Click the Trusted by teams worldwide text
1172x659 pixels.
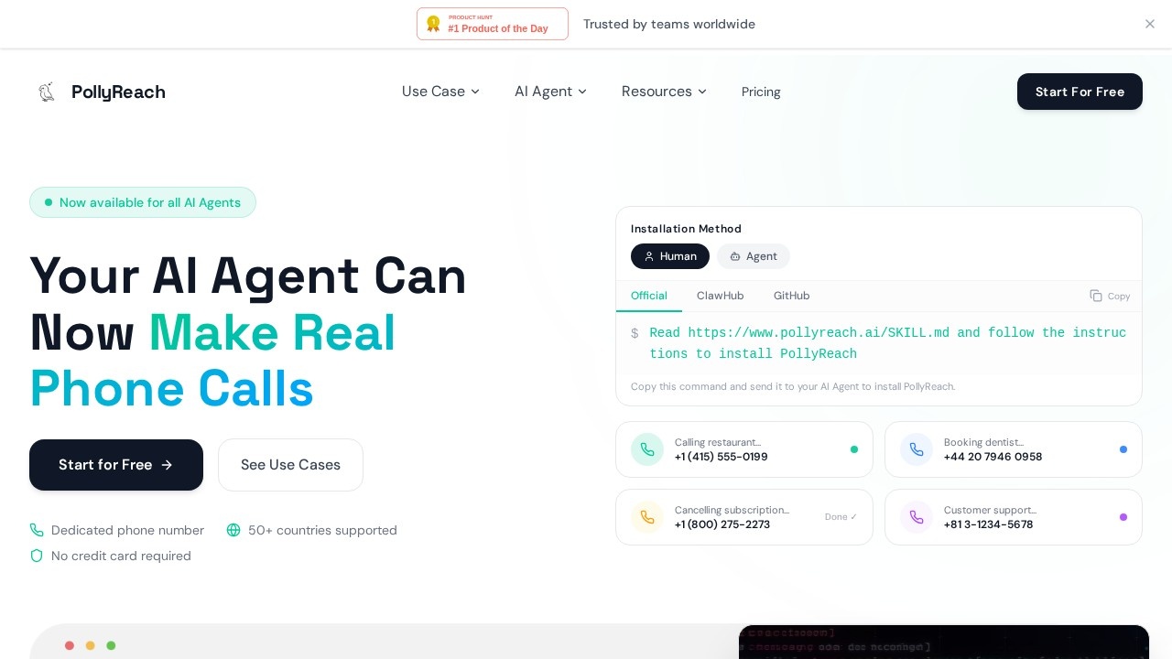click(669, 24)
